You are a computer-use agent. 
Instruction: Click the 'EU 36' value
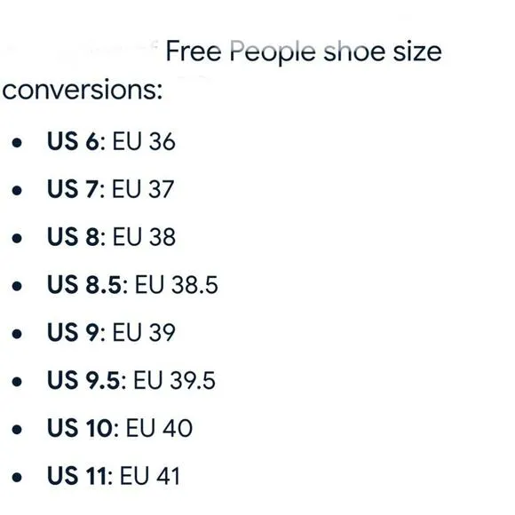point(144,141)
